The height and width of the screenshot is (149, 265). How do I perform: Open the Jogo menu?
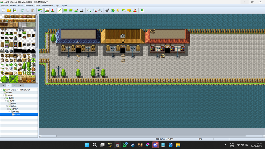coord(57,6)
